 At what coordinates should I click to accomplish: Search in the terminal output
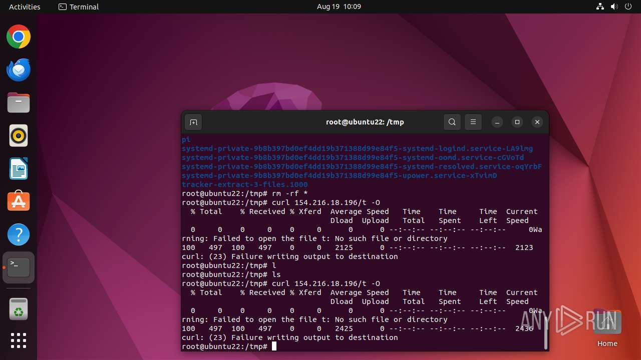tap(452, 122)
